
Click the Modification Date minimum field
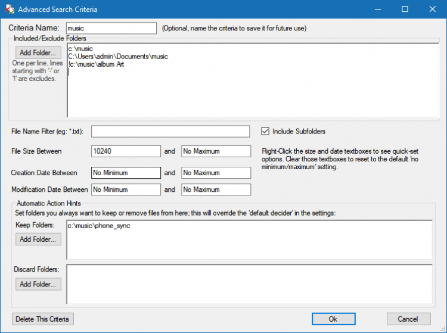click(126, 189)
